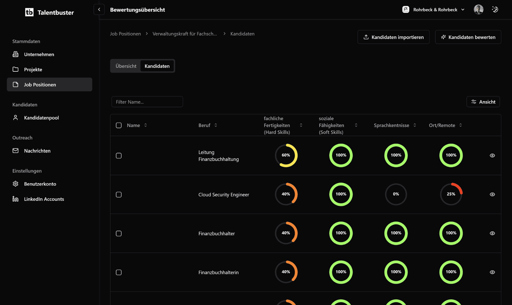The image size is (512, 305).
Task: Sort by fachliche Fertigkeiten (Hard Skills)
Action: click(x=283, y=125)
